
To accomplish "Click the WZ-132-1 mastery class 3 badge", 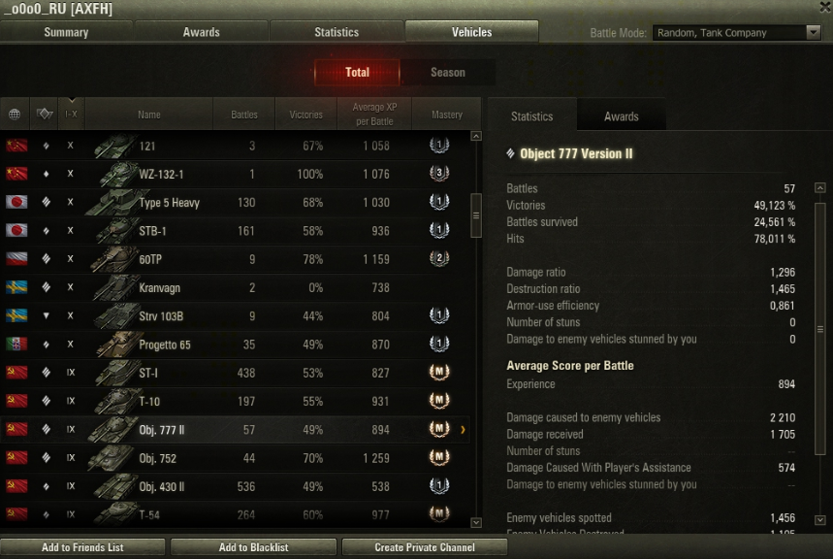I will 439,173.
